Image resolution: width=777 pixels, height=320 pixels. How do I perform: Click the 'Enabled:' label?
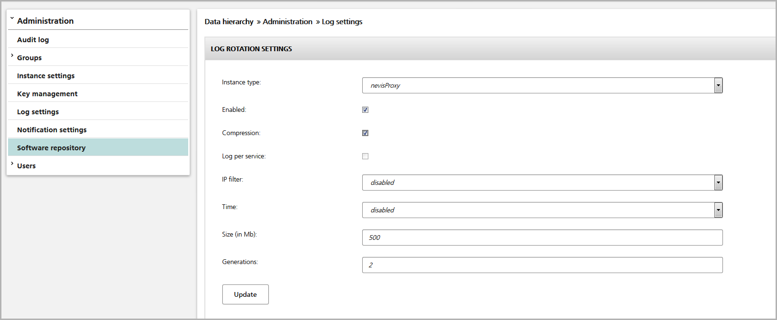coord(234,110)
